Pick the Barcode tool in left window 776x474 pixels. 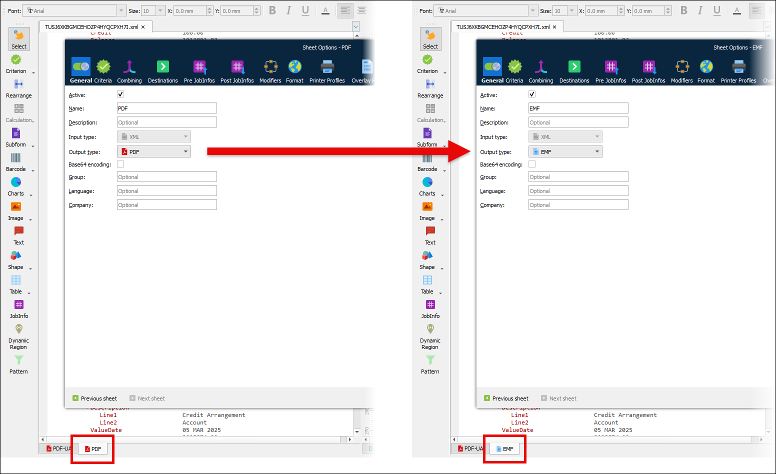(16, 162)
